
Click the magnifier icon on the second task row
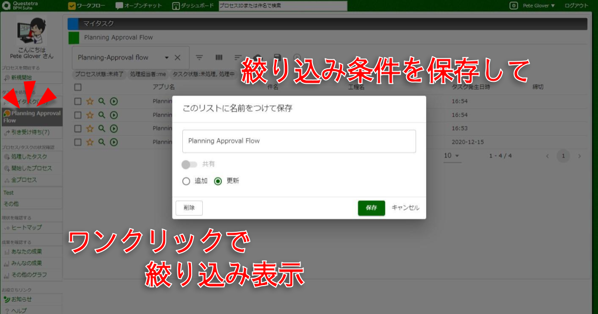(x=102, y=115)
